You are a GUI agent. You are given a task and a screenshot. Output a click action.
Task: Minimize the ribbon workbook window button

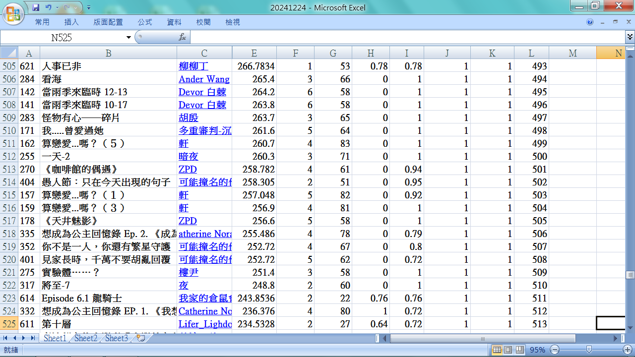pos(602,22)
